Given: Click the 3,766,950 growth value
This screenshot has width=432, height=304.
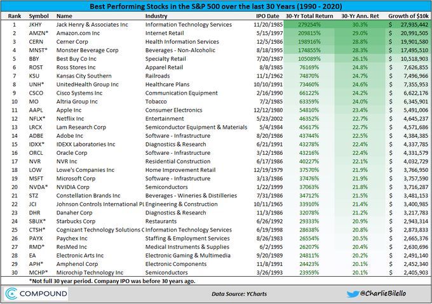Looking at the screenshot, I should coord(416,169).
